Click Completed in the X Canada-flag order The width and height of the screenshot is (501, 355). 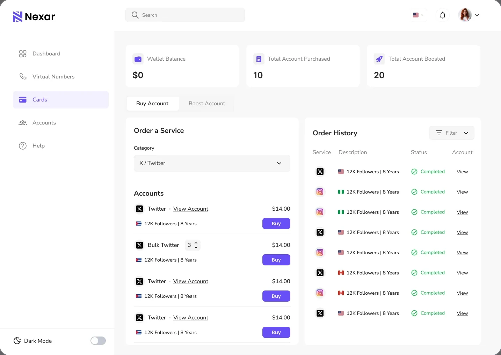click(x=433, y=273)
